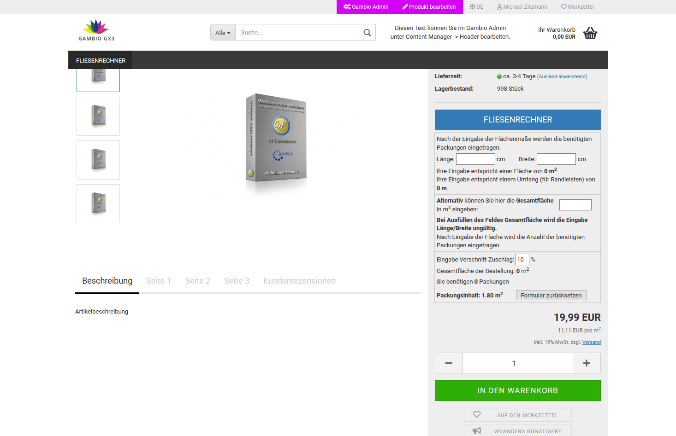Click Auf den Merkzettel button
Image resolution: width=676 pixels, height=436 pixels.
point(518,415)
